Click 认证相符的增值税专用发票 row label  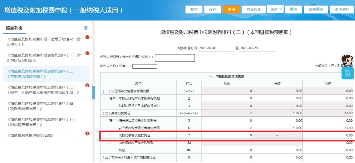click(126, 91)
